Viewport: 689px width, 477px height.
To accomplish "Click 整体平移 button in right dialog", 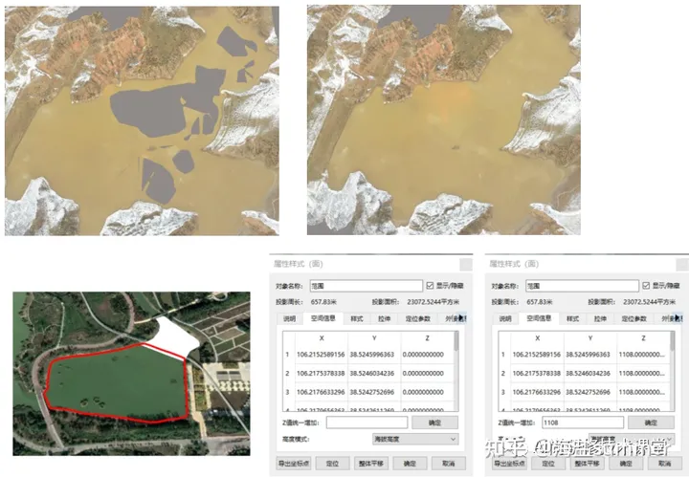I will tap(587, 464).
